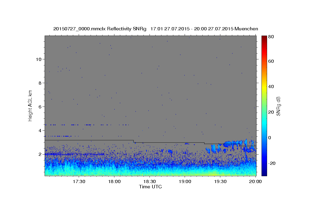
Task: Click the colorbar value 80
Action: click(272, 37)
